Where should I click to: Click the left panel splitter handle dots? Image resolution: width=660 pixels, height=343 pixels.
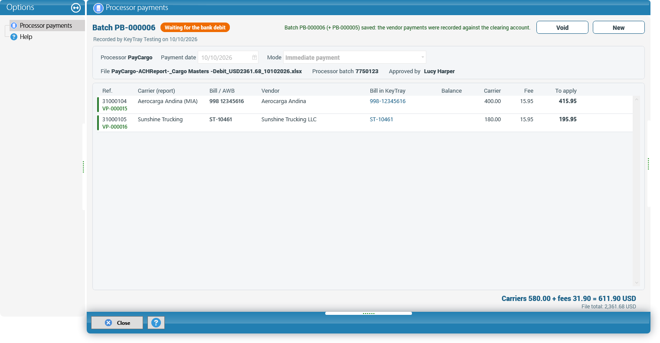[83, 167]
